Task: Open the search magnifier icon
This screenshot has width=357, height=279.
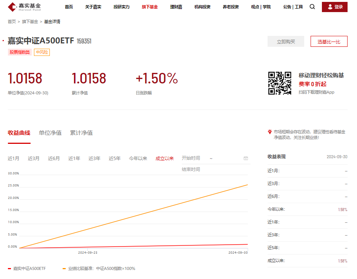Action: click(312, 7)
